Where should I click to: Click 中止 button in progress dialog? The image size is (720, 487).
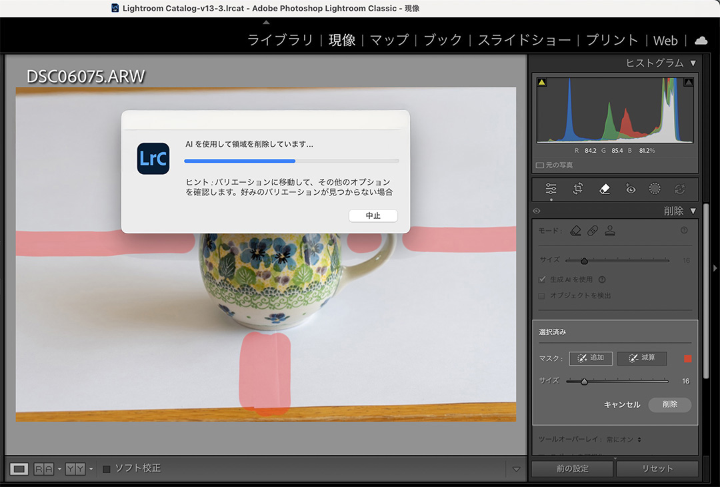point(373,215)
